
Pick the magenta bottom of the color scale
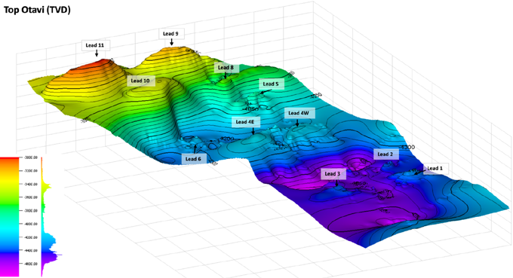(10, 273)
